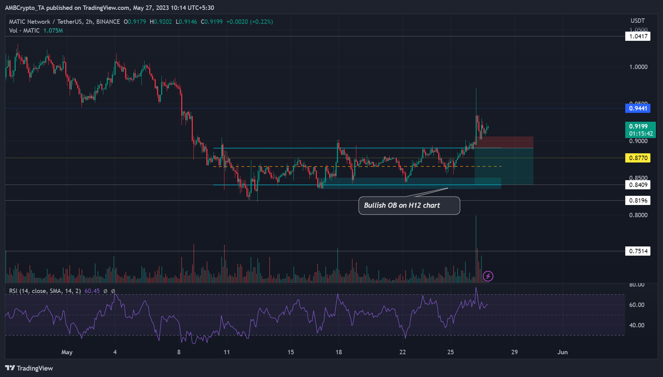
Task: Click the RSI 40.00 scale value
Action: [x=637, y=325]
